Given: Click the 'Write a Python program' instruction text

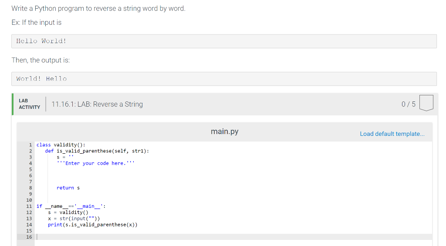Looking at the screenshot, I should 98,9.
